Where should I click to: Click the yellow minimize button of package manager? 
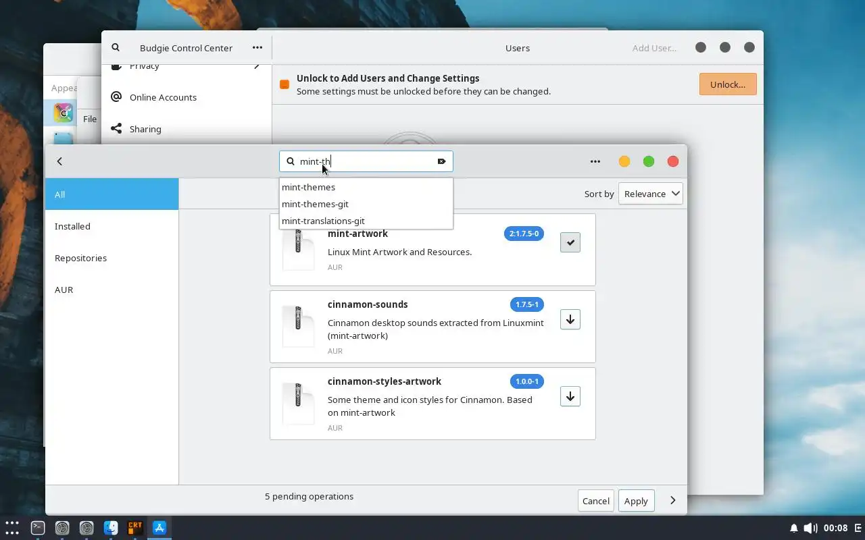coord(624,161)
